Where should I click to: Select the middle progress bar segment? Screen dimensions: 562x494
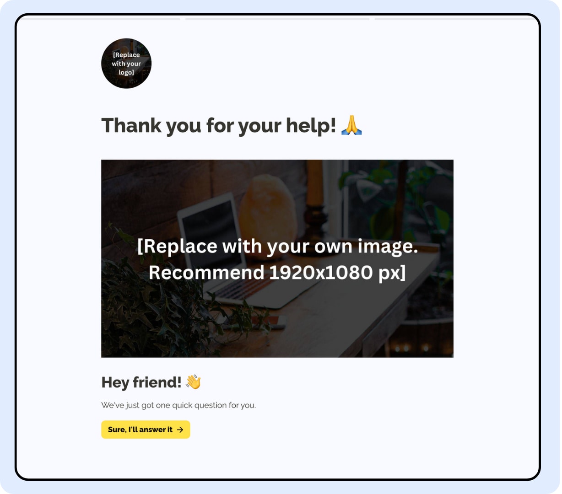pyautogui.click(x=277, y=19)
